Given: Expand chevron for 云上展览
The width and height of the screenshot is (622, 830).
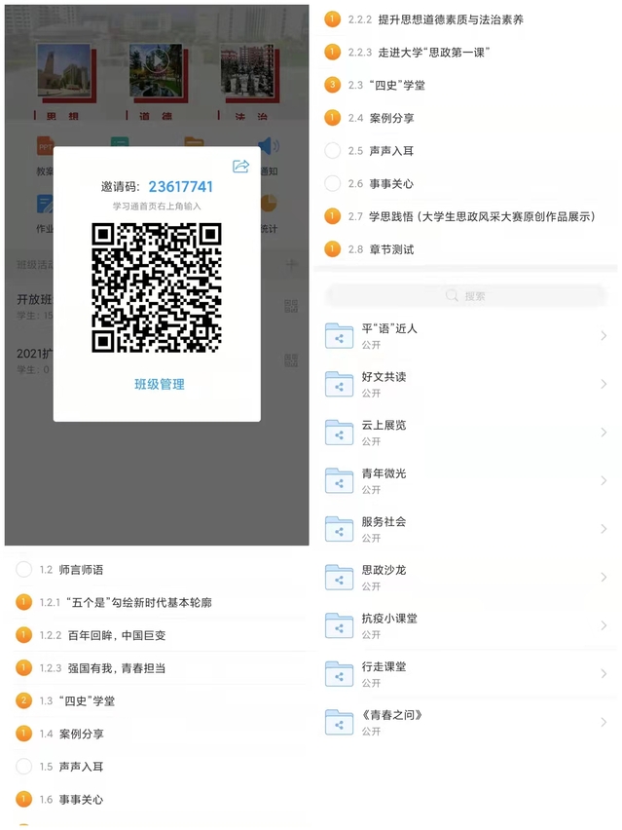Looking at the screenshot, I should click(x=604, y=432).
